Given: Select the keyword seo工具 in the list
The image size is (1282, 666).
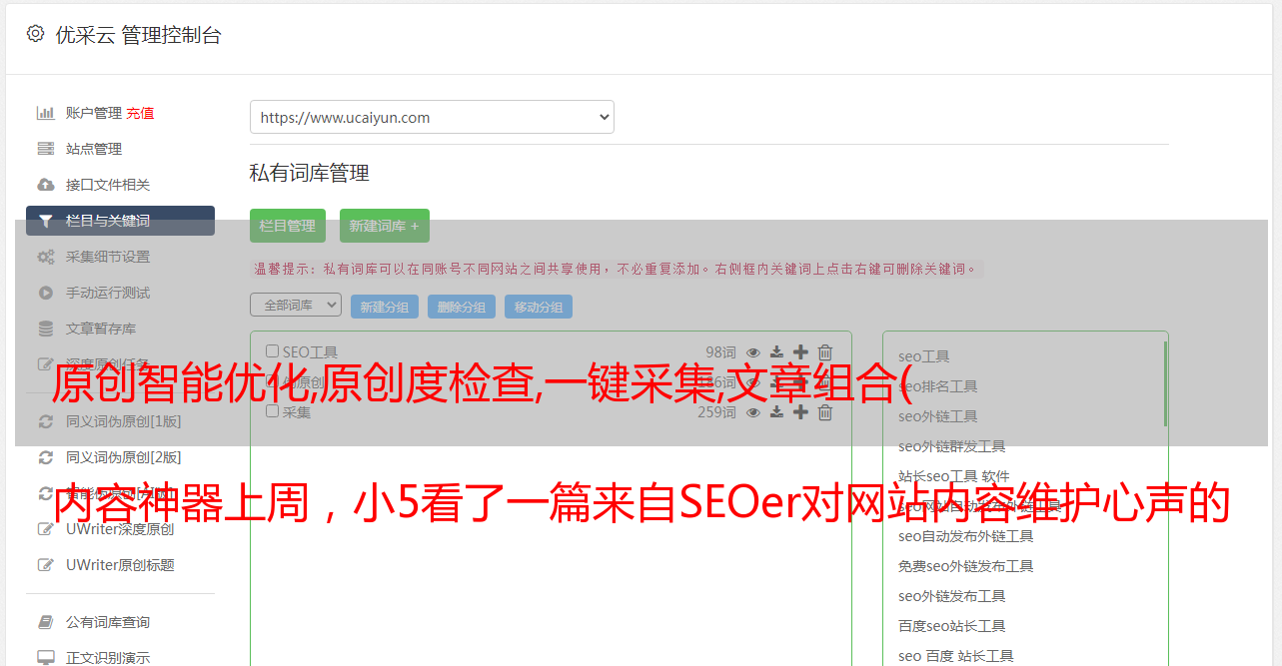Looking at the screenshot, I should (x=924, y=356).
